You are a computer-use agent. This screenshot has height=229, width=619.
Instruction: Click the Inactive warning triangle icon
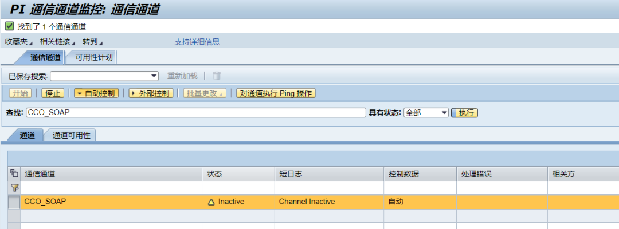click(x=211, y=202)
